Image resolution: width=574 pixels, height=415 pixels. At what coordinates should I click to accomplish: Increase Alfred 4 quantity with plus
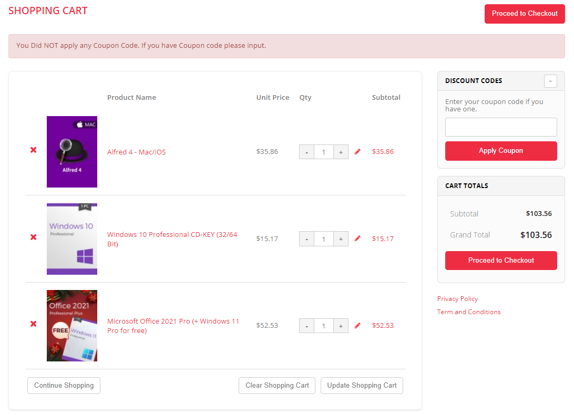click(341, 152)
